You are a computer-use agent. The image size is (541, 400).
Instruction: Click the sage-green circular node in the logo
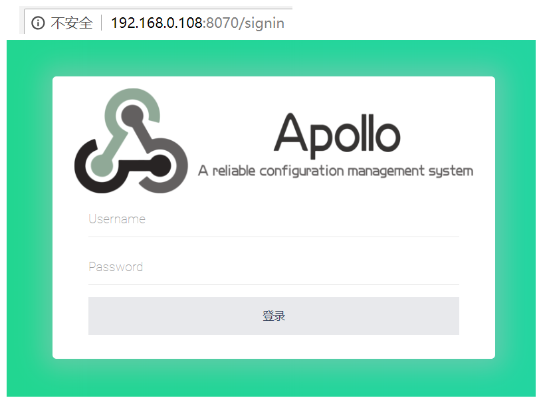point(102,166)
